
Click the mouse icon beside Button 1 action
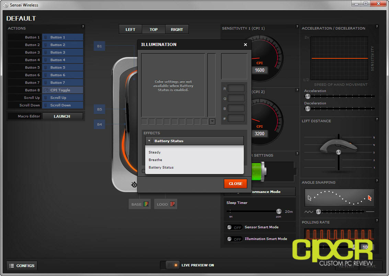click(46, 37)
